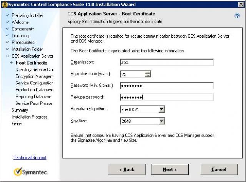Viewport: 246px width, 182px height.
Task: Click the Preparing Installer step
Action: coord(27,15)
